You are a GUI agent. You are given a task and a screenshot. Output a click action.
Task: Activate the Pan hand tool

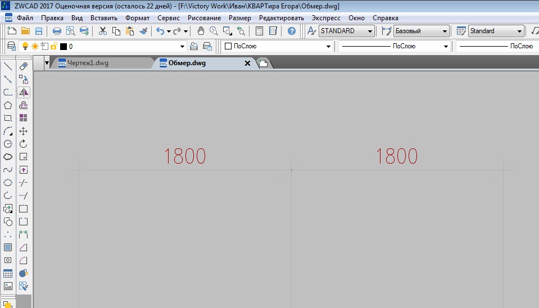[201, 31]
